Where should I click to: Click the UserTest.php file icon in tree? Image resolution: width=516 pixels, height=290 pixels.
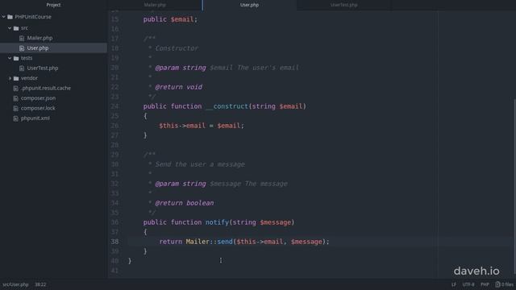pos(22,68)
